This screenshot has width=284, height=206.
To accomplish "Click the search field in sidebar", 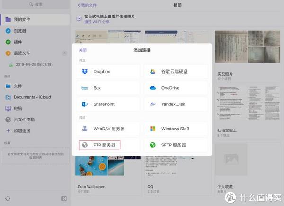I will coord(35,4).
